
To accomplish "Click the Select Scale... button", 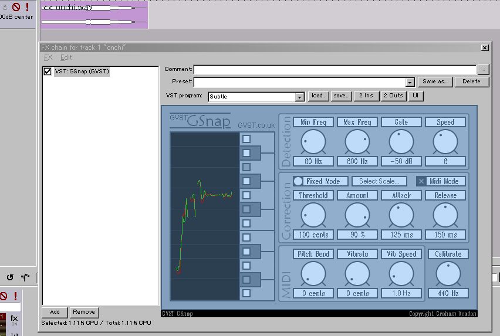I will pos(379,181).
